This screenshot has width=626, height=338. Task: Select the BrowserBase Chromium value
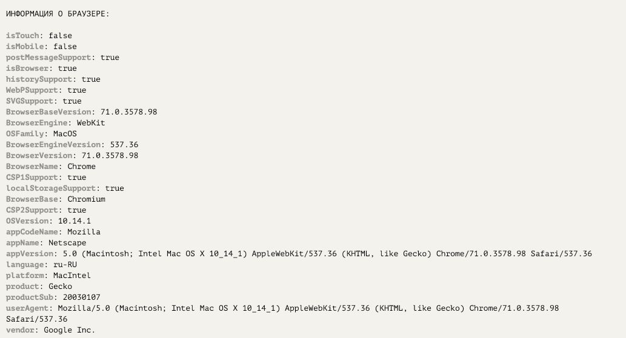[86, 199]
